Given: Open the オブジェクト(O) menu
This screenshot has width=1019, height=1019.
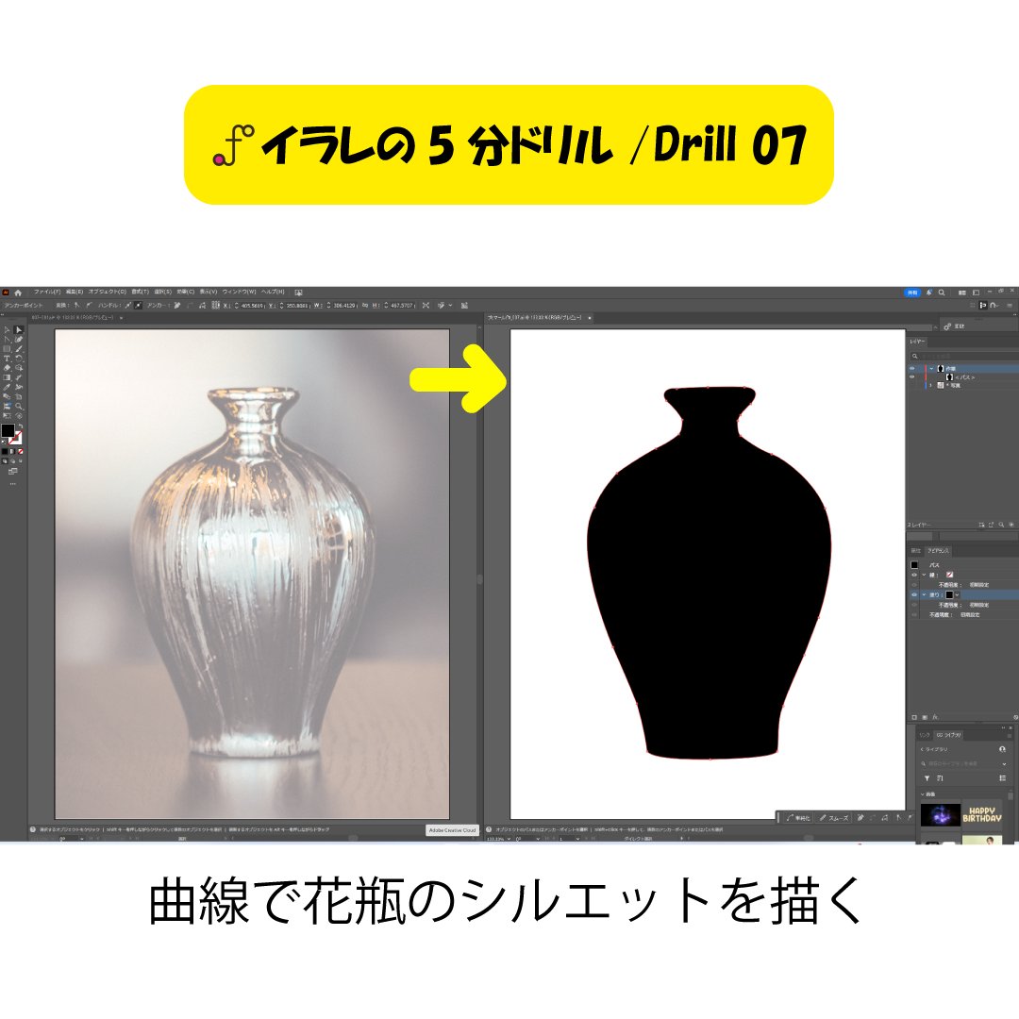Looking at the screenshot, I should click(x=108, y=292).
